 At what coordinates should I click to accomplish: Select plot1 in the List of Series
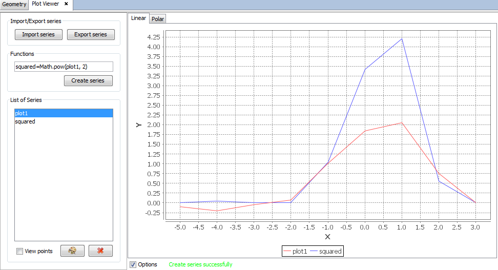[x=64, y=113]
